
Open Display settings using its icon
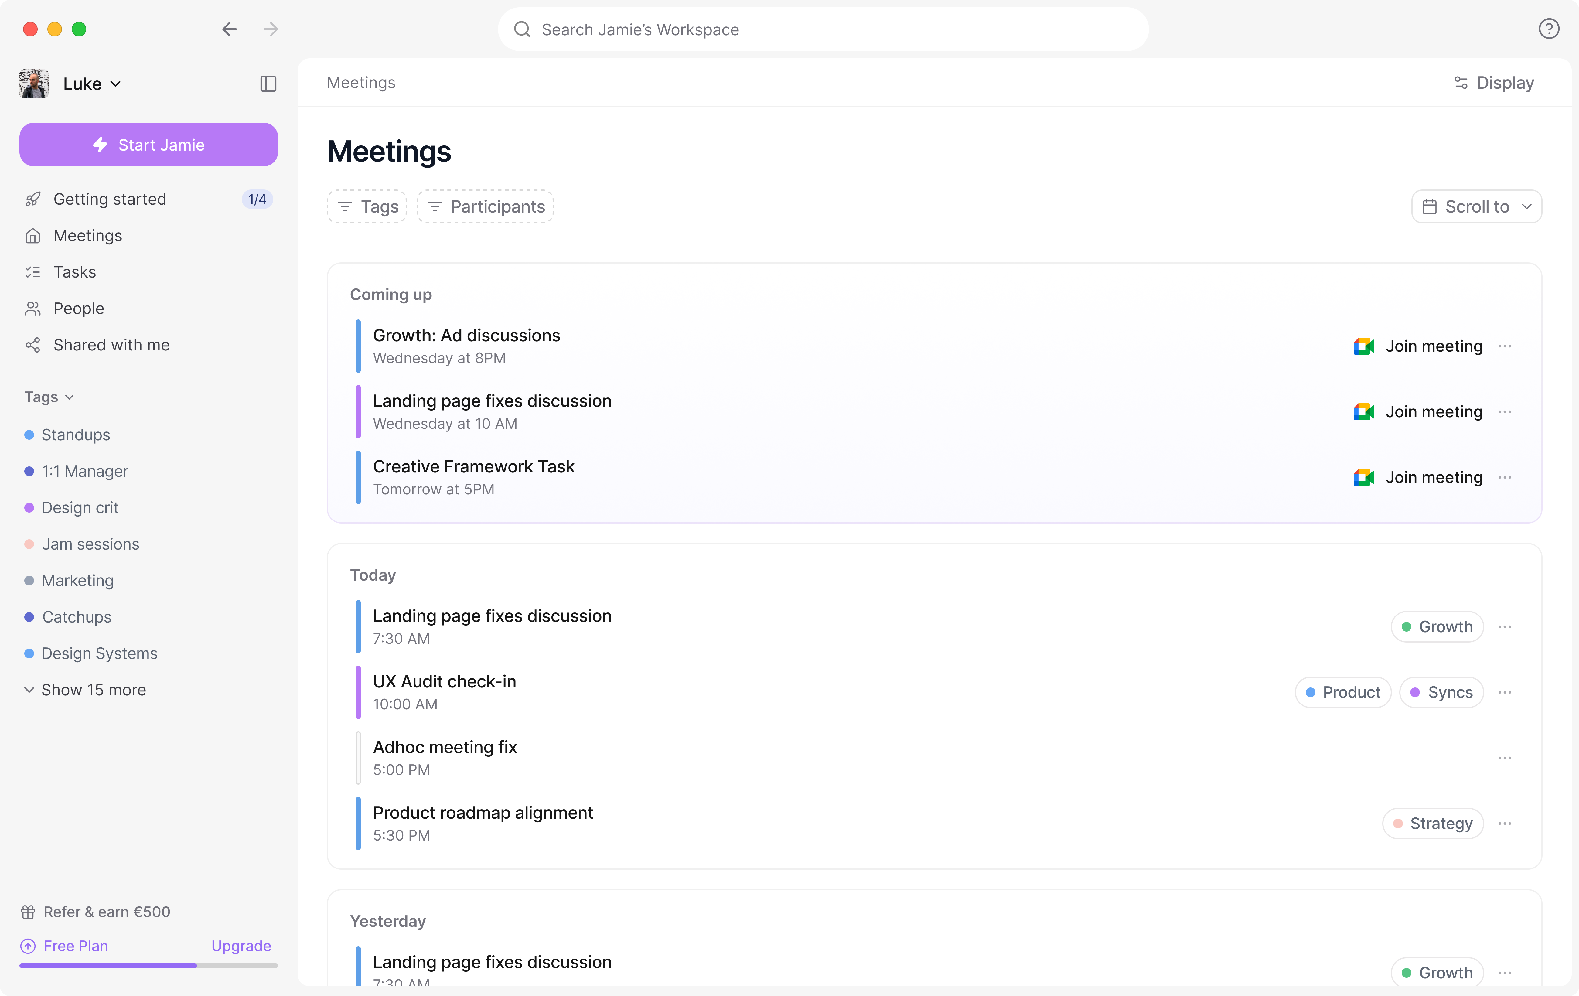(1461, 83)
